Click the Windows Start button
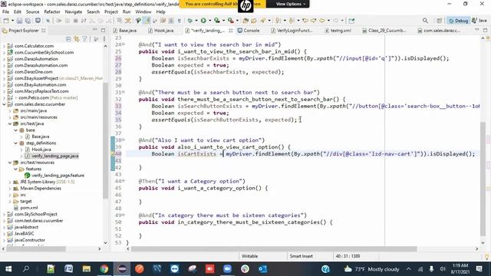This screenshot has width=491, height=276. [x=8, y=269]
